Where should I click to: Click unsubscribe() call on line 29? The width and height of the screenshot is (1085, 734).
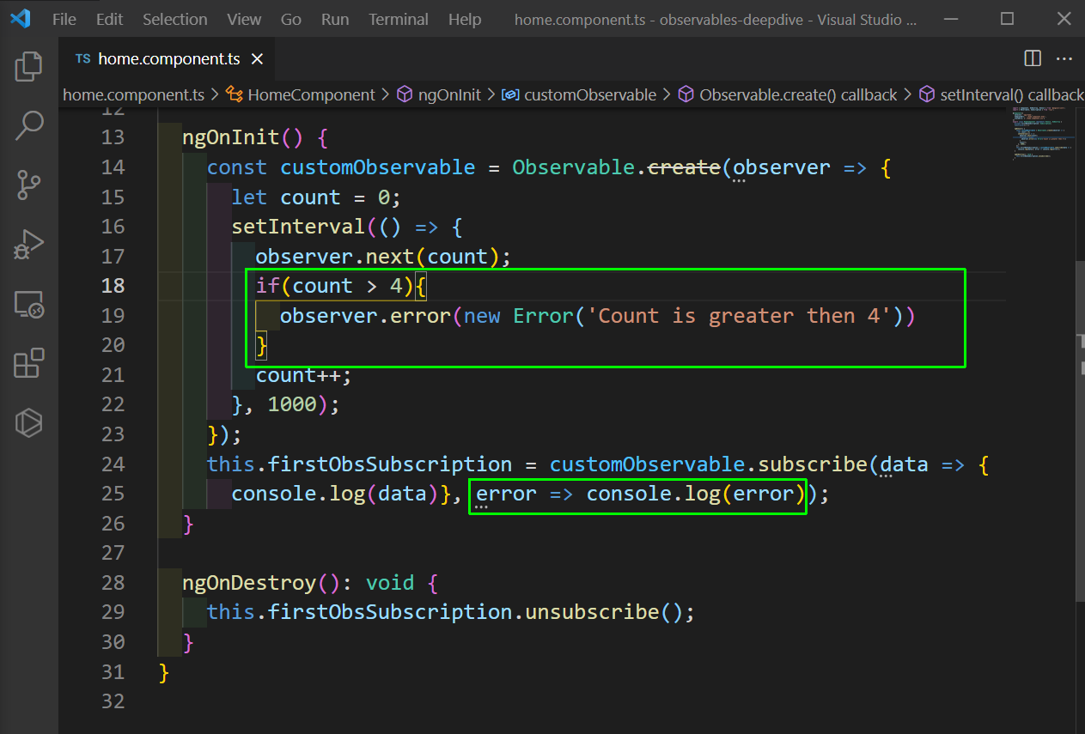click(x=603, y=612)
